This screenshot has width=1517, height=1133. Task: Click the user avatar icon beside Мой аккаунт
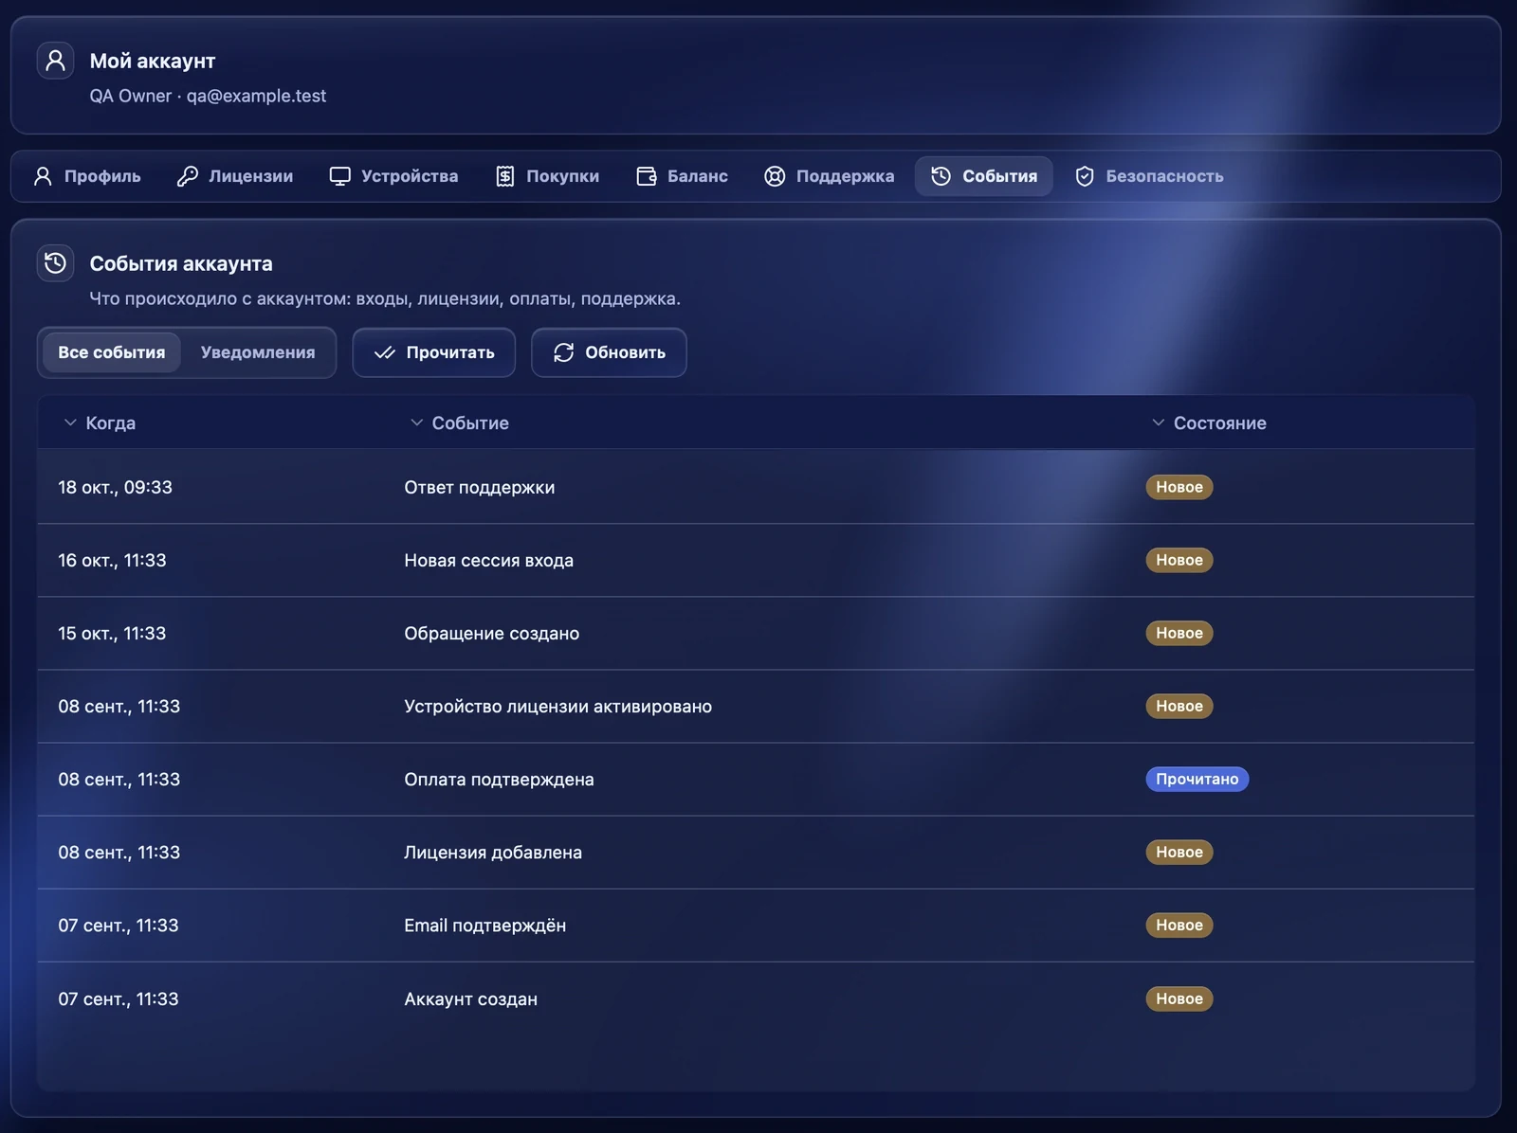[55, 61]
